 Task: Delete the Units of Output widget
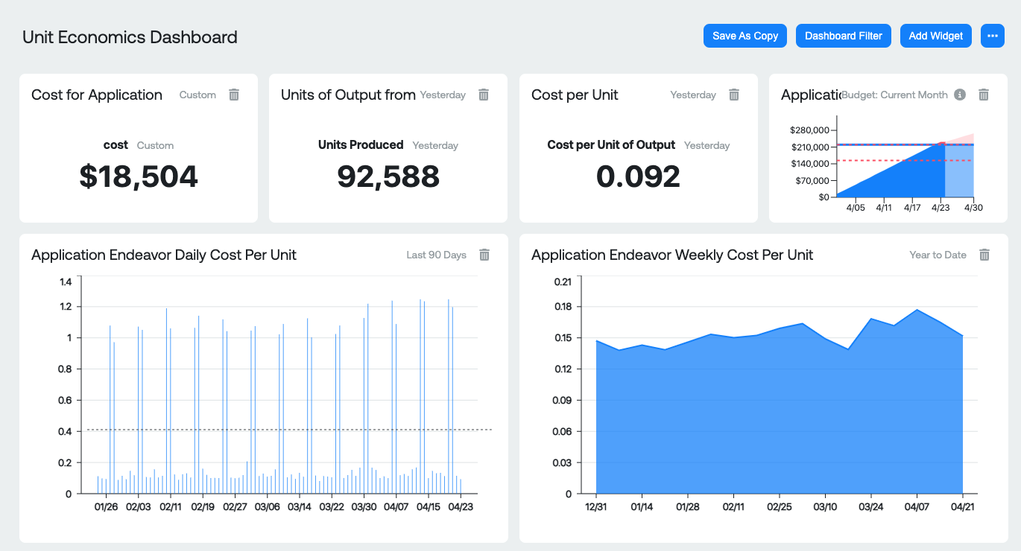[484, 95]
